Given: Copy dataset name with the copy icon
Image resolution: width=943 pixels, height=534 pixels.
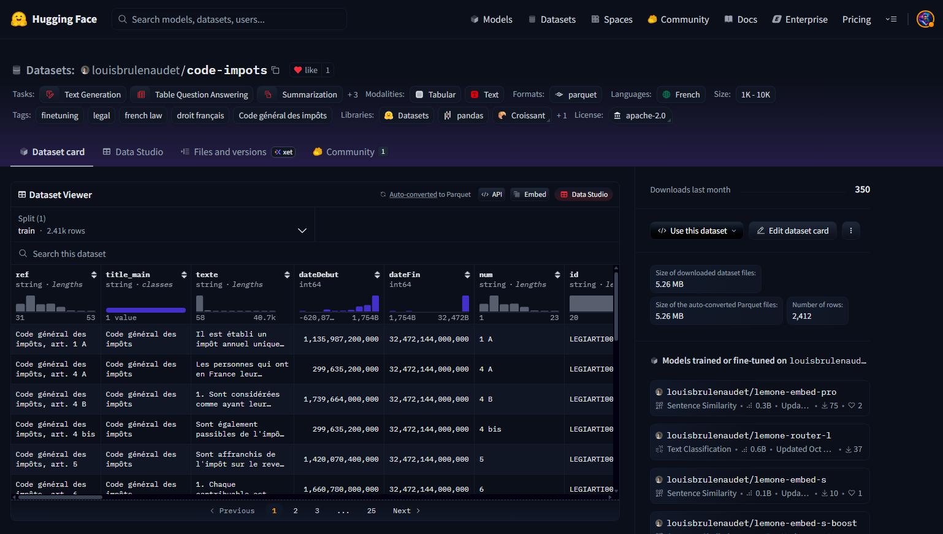Looking at the screenshot, I should [x=276, y=70].
